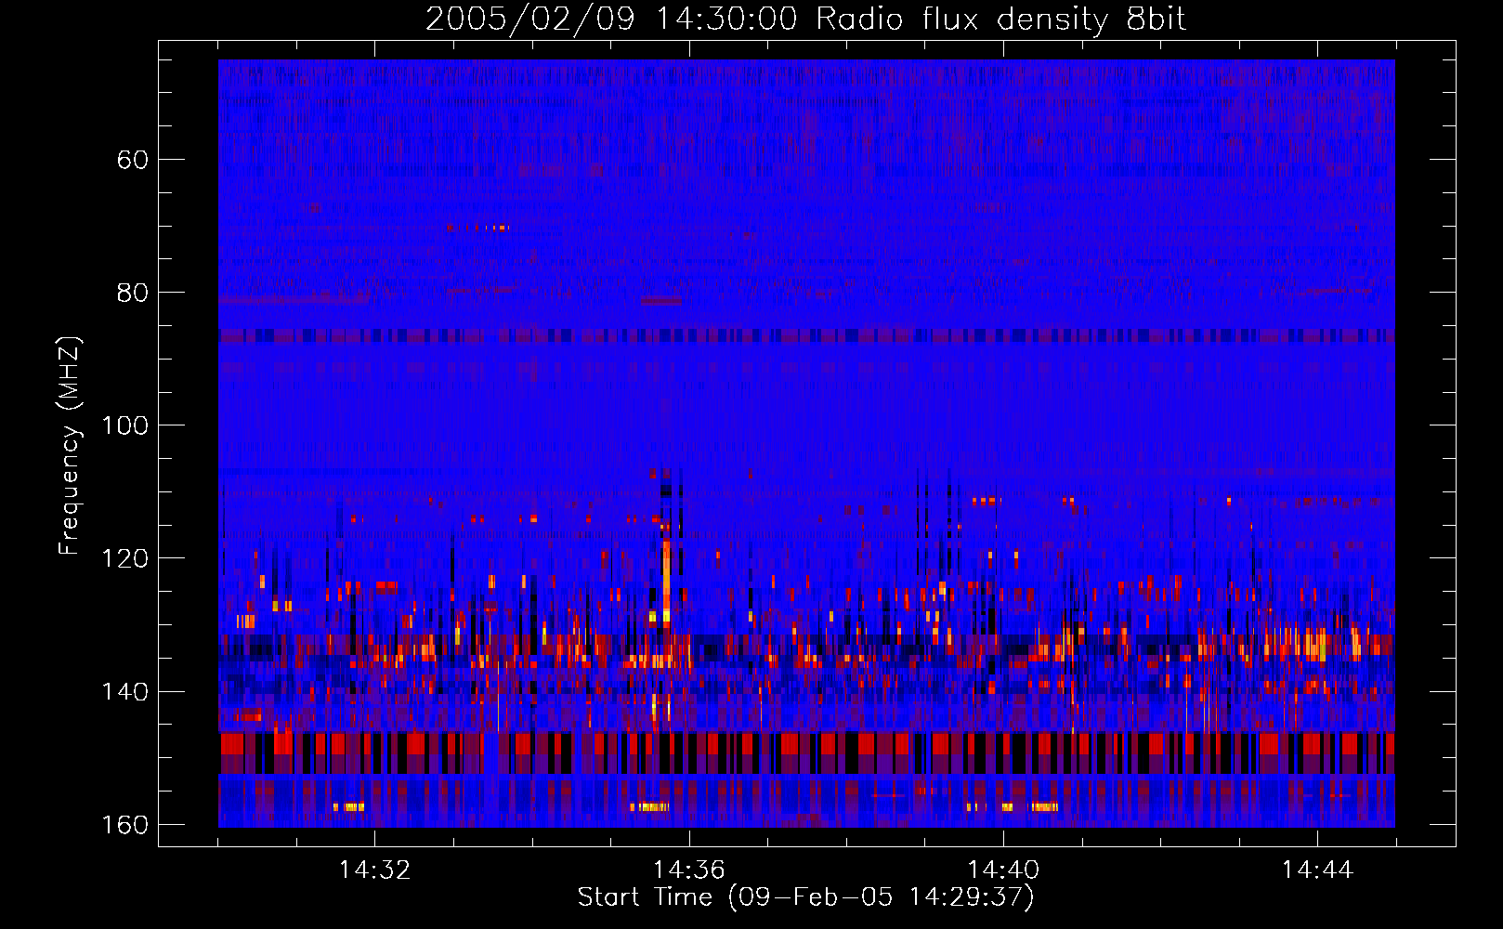Screen dimensions: 1503x929
Task: Click the 60 frequency tick label
Action: tap(132, 160)
